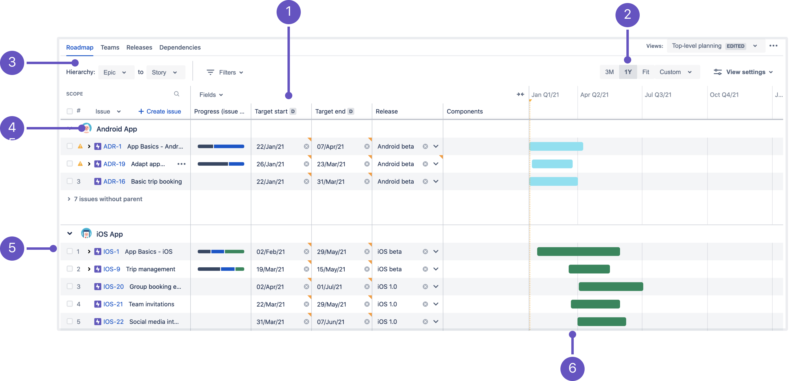
Task: Check the select-all issues header checkbox
Action: (70, 111)
